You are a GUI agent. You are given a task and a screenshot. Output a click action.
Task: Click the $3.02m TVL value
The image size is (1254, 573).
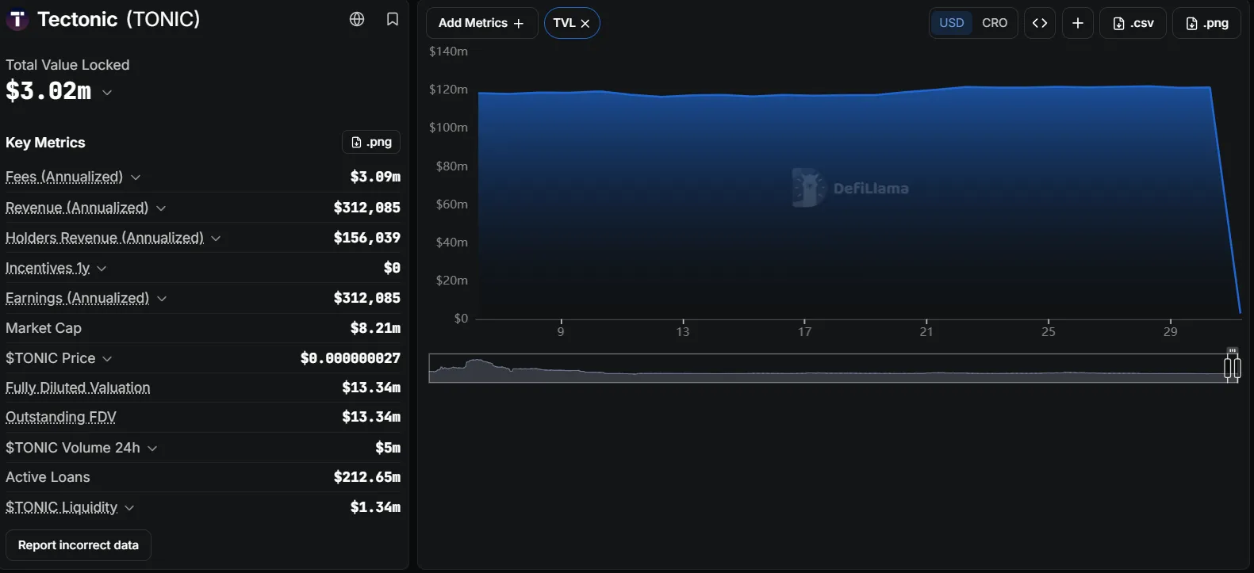point(48,91)
